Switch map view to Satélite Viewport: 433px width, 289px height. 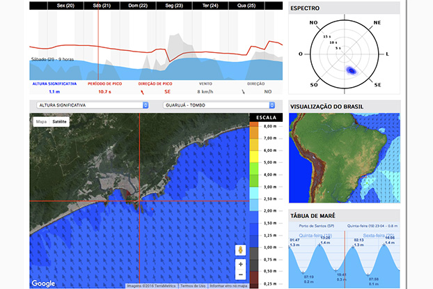(59, 122)
